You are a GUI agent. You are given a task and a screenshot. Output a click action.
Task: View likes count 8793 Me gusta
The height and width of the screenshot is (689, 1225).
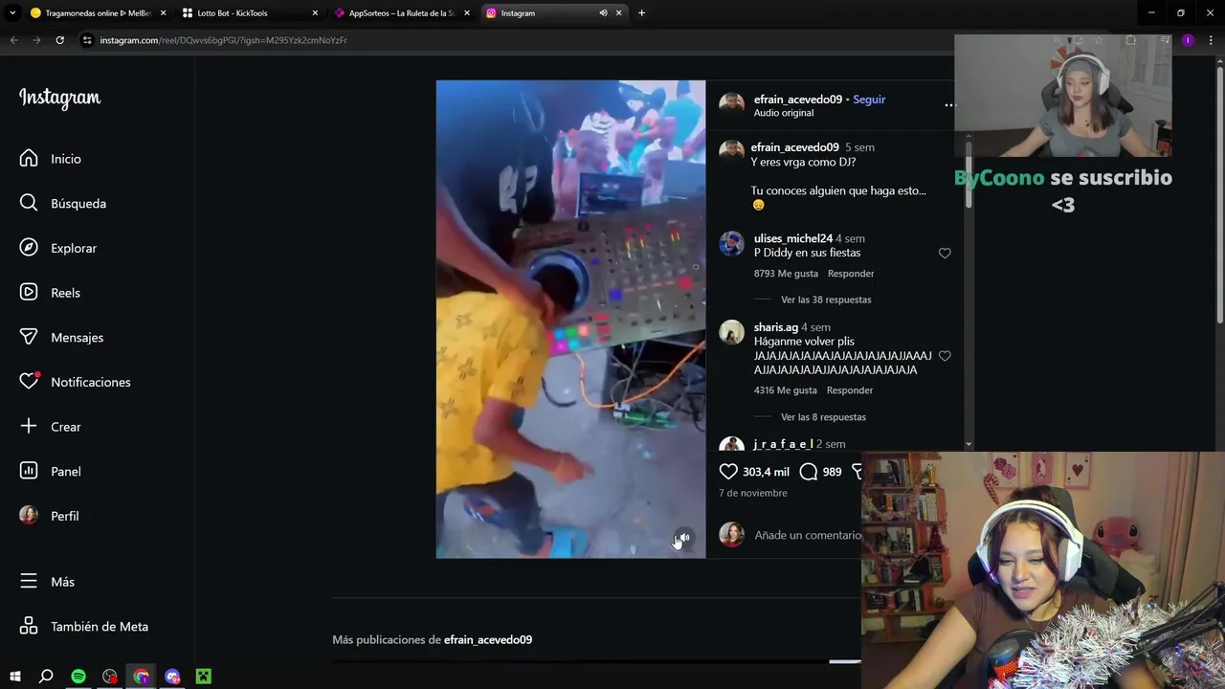[786, 274]
